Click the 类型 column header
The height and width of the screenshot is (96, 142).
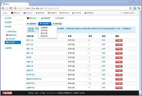(70, 36)
